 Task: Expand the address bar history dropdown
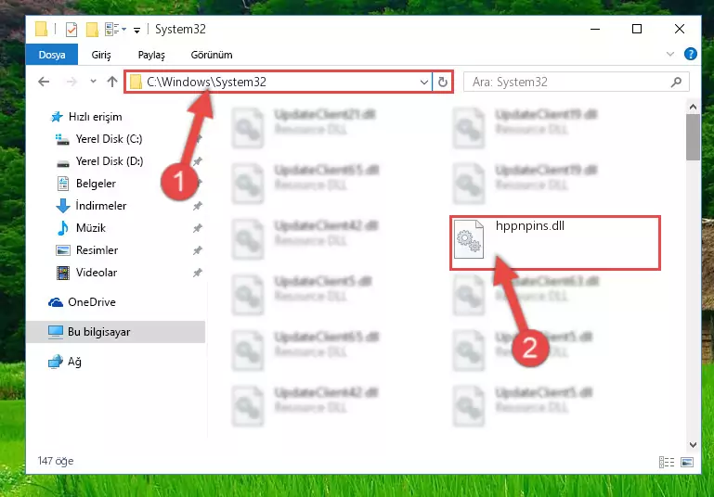click(424, 83)
